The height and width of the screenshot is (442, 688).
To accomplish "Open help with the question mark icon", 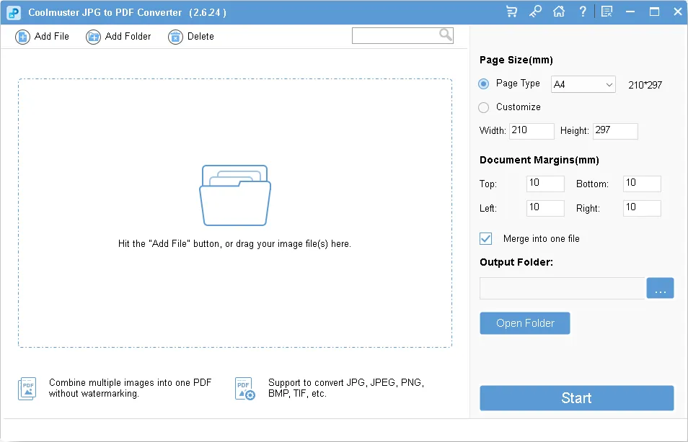I will [x=582, y=12].
